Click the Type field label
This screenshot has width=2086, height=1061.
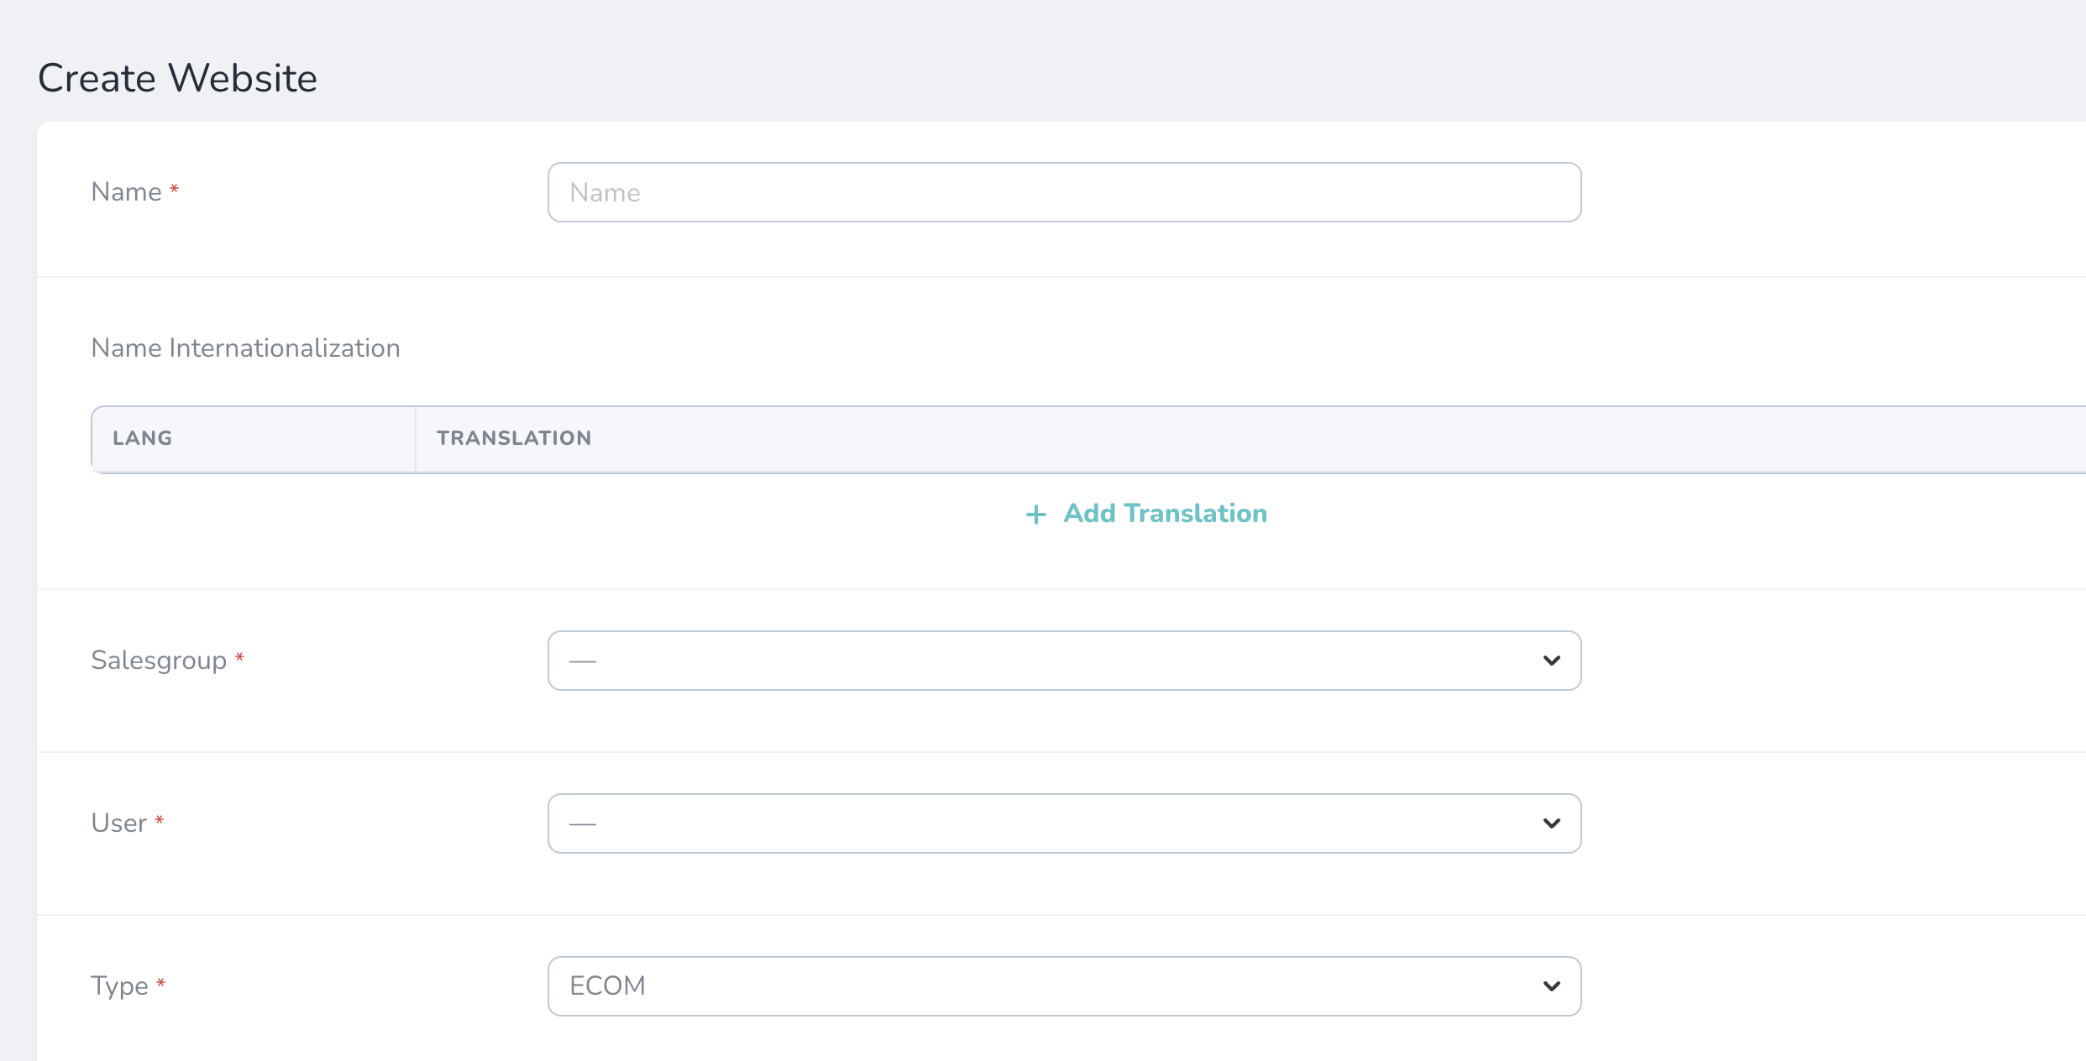(x=119, y=986)
